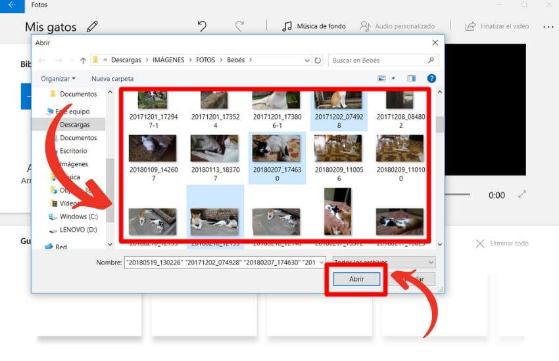
Task: Click Eliminar todo in the storyboard
Action: pyautogui.click(x=502, y=244)
